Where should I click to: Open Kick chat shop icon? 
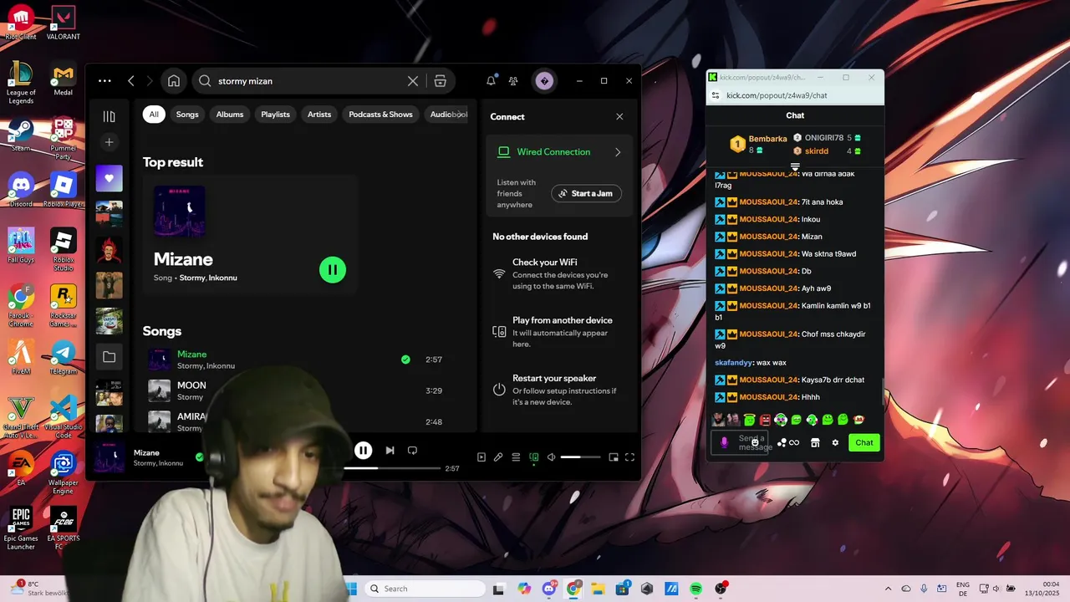815,442
